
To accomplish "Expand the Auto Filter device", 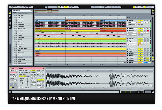I will (x=15, y=16).
